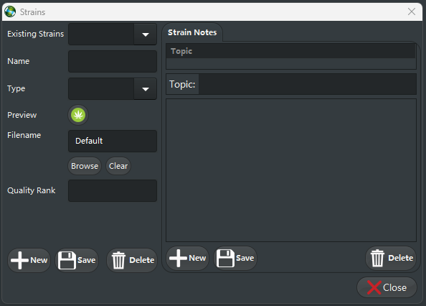Focus the Name input field
Image resolution: width=426 pixels, height=306 pixels.
click(113, 62)
